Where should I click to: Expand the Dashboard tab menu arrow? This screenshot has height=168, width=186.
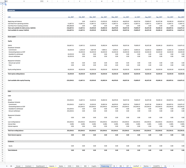46,166
